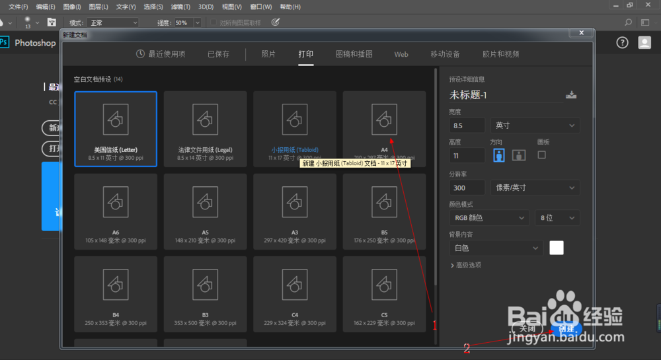Choose the B4 250 x 353 preset icon
Image resolution: width=661 pixels, height=360 pixels.
116,285
